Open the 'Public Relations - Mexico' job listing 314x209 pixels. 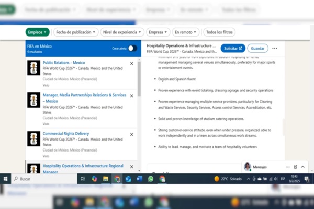pos(63,63)
